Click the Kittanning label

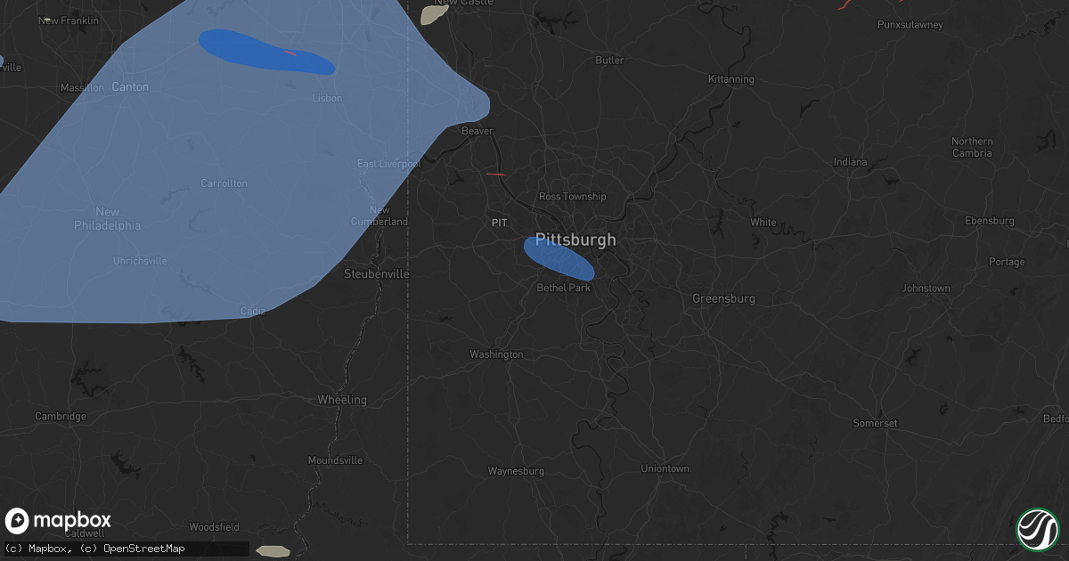click(731, 79)
